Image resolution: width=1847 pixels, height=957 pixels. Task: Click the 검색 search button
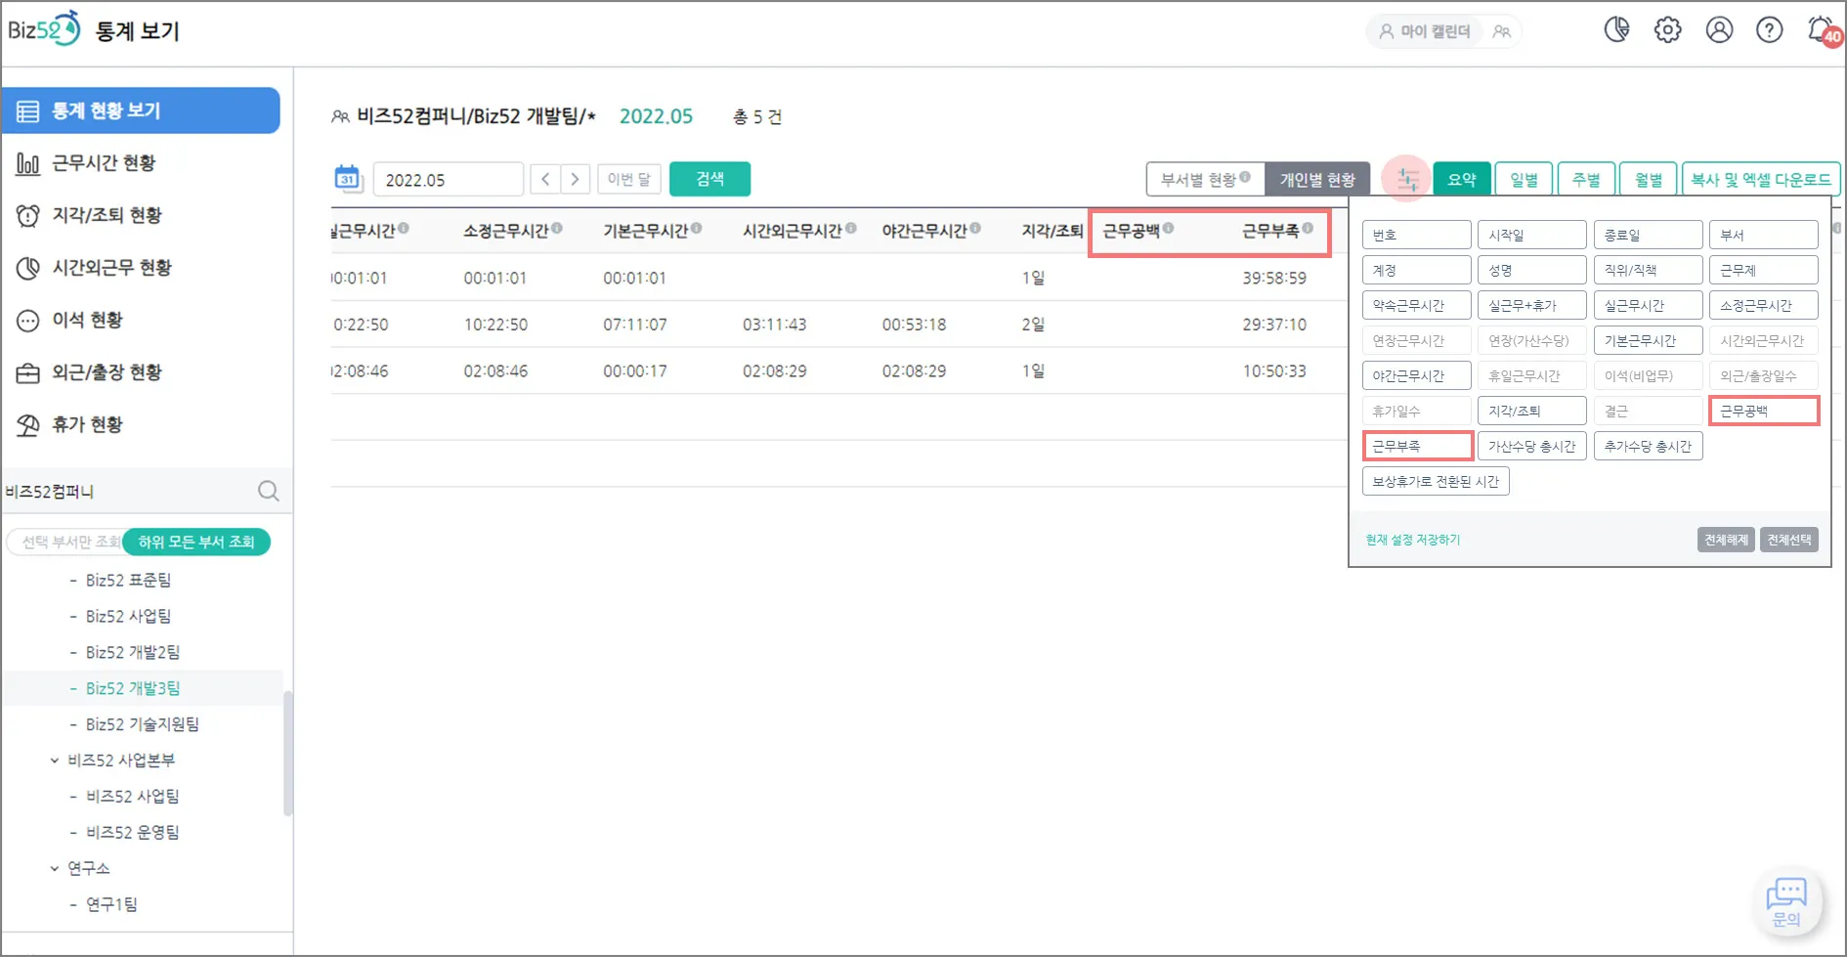709,179
